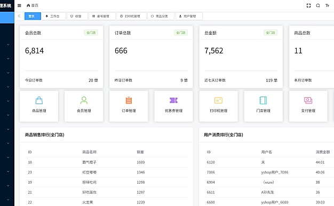Click the order total value 666

121,51
